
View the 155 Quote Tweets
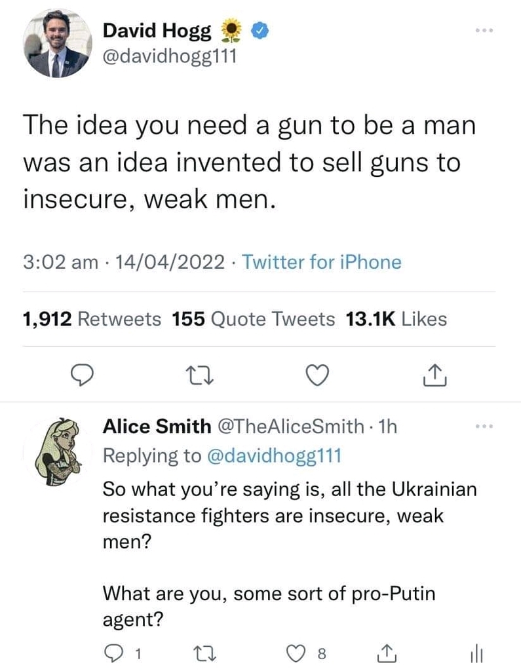[x=253, y=319]
